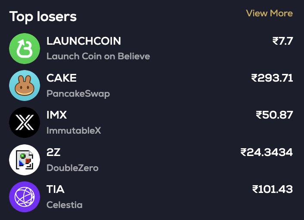Click the Celestia subtitle text
304x220 pixels.
coord(64,205)
